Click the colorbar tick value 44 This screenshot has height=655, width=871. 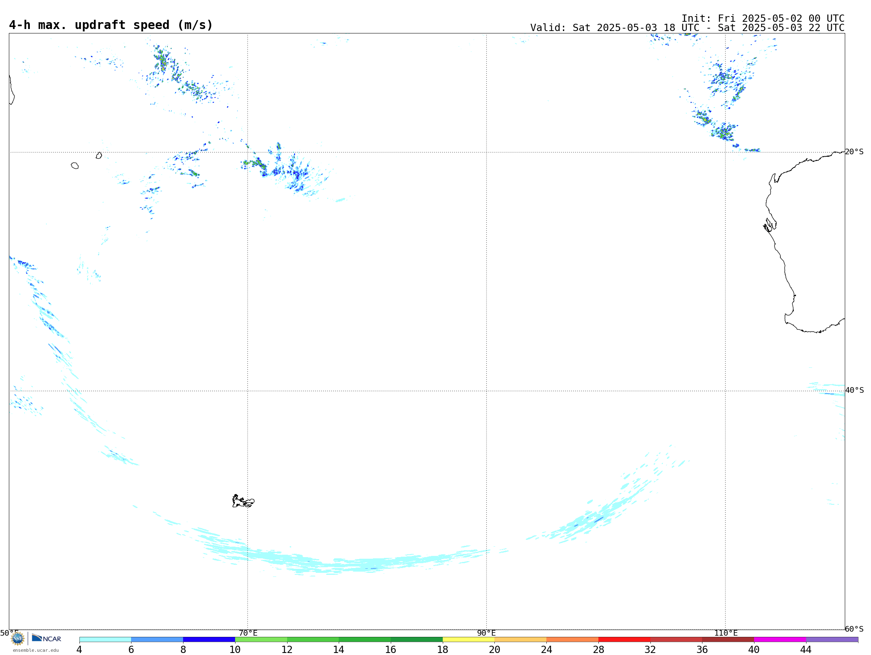pos(806,649)
